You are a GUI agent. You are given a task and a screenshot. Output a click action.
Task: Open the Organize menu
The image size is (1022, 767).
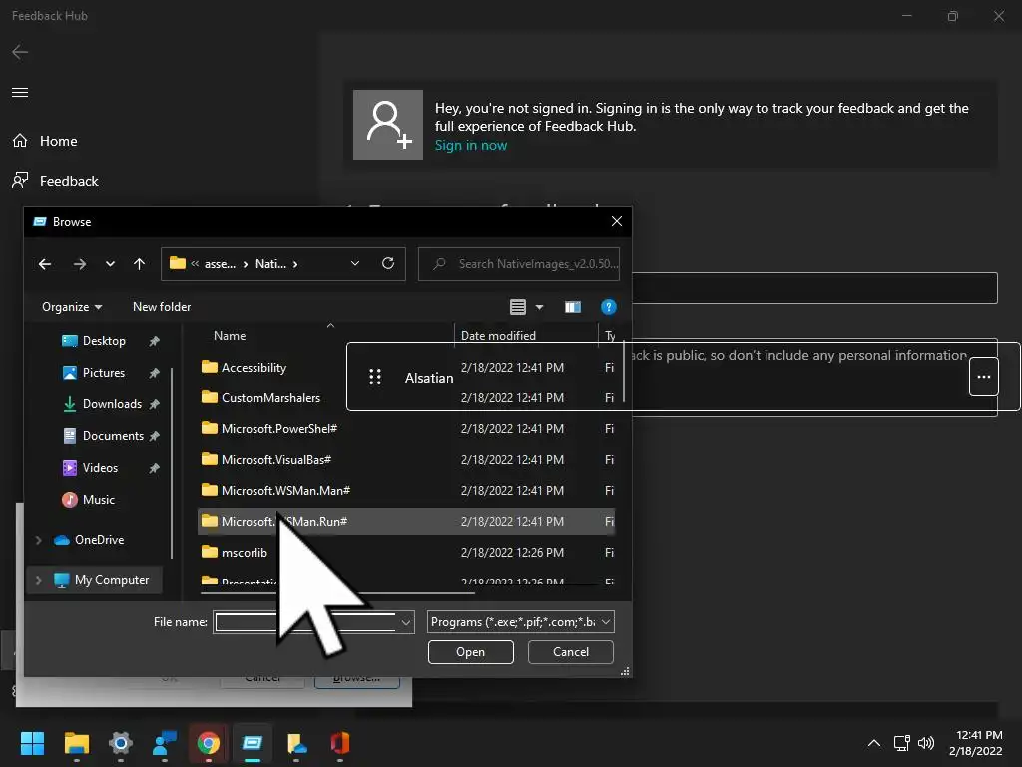72,307
